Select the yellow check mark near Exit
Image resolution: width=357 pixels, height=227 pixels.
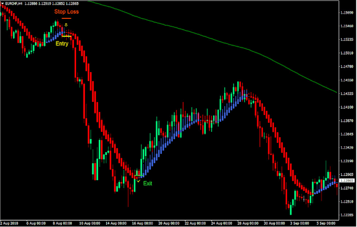pos(139,181)
